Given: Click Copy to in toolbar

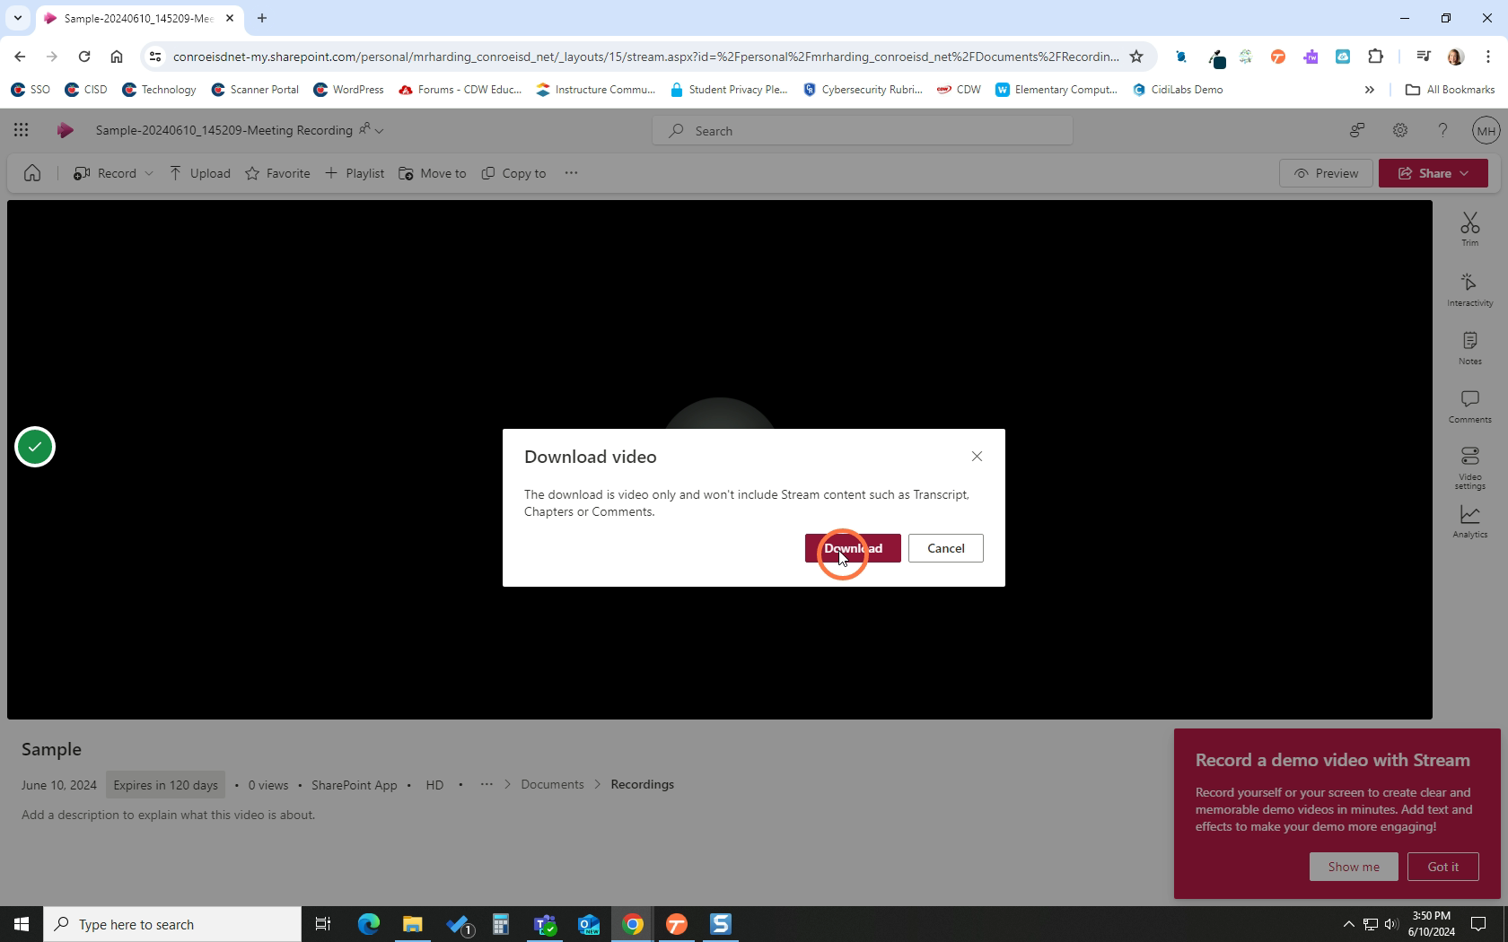Looking at the screenshot, I should coord(513,173).
